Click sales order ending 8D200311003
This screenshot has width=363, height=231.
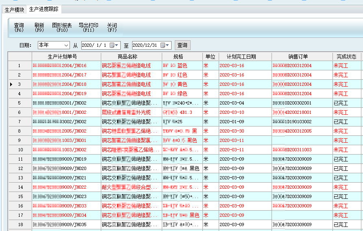pyautogui.click(x=302, y=150)
